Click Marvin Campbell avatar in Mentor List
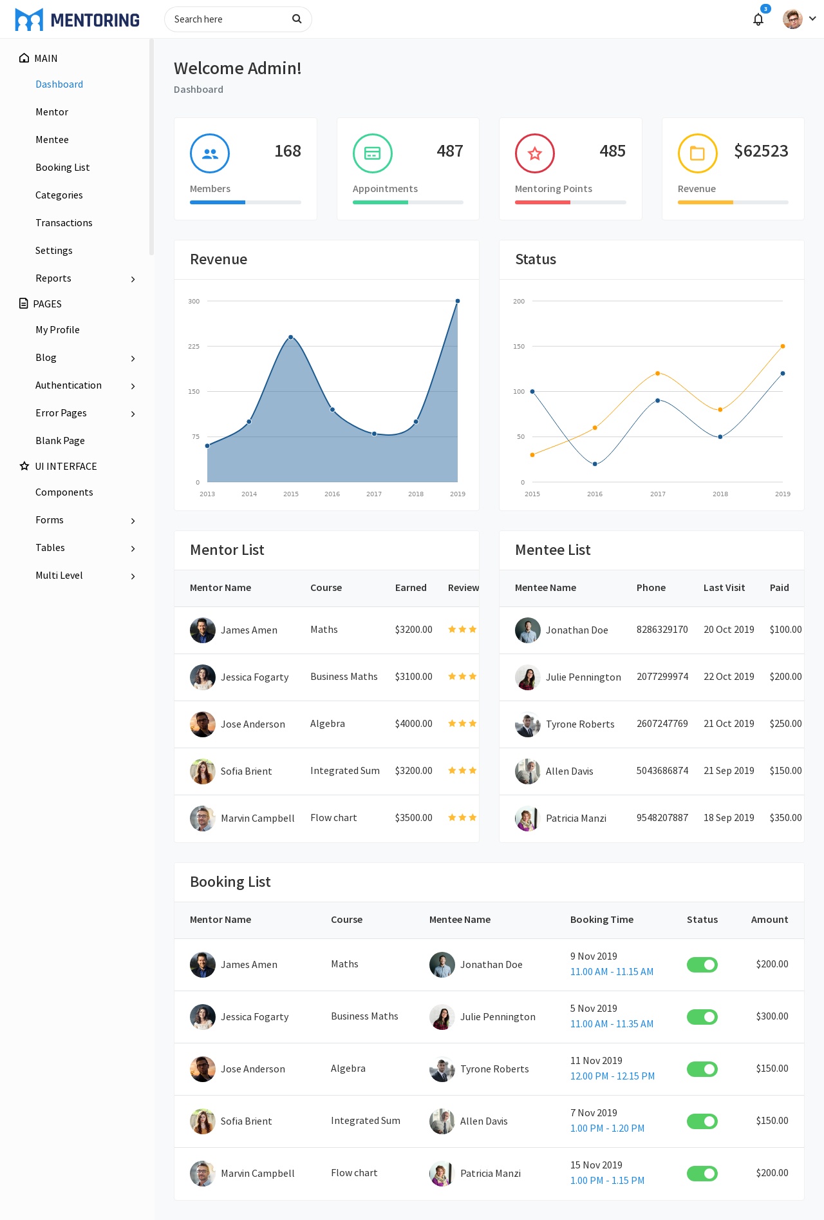 coord(203,818)
